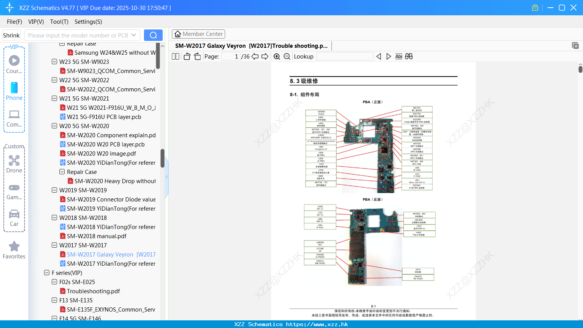Open Courses in the VIP sidebar
Viewport: 583px width, 328px height.
tap(14, 64)
